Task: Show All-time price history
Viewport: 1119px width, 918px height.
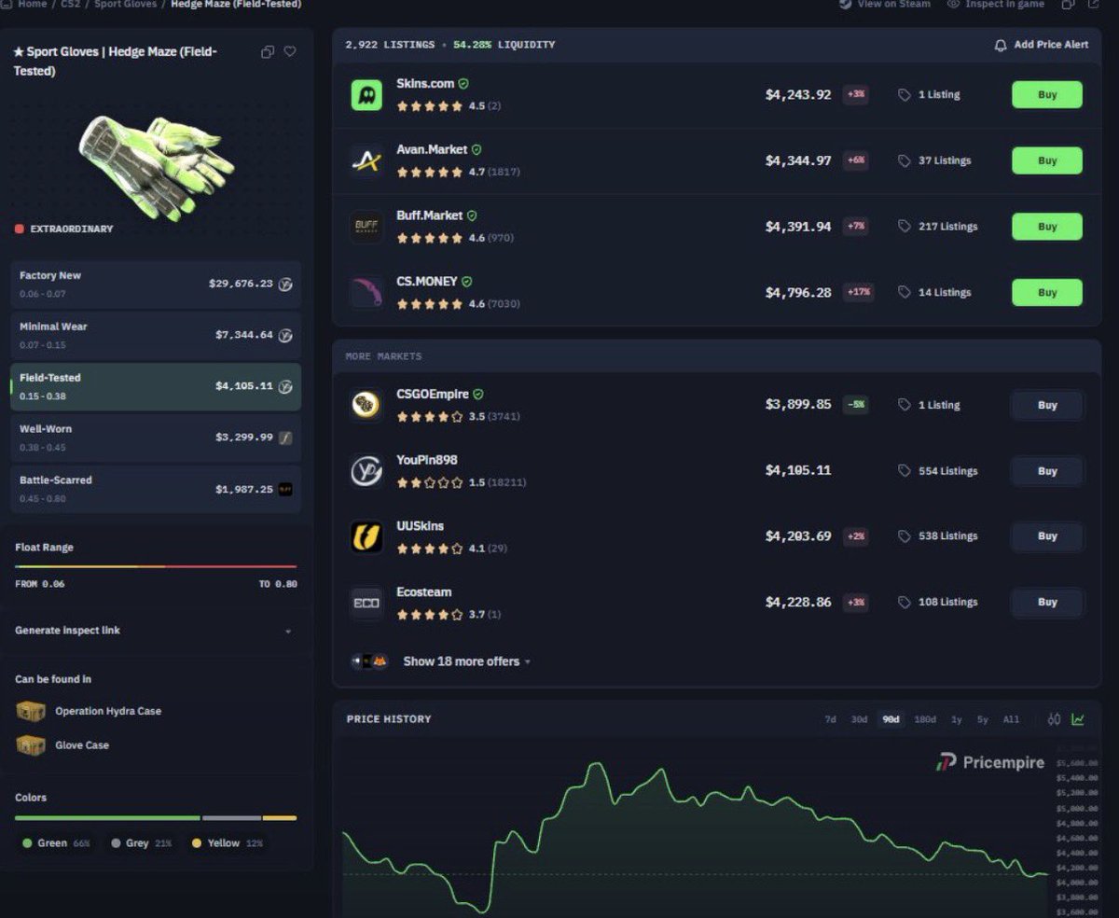Action: click(1011, 719)
